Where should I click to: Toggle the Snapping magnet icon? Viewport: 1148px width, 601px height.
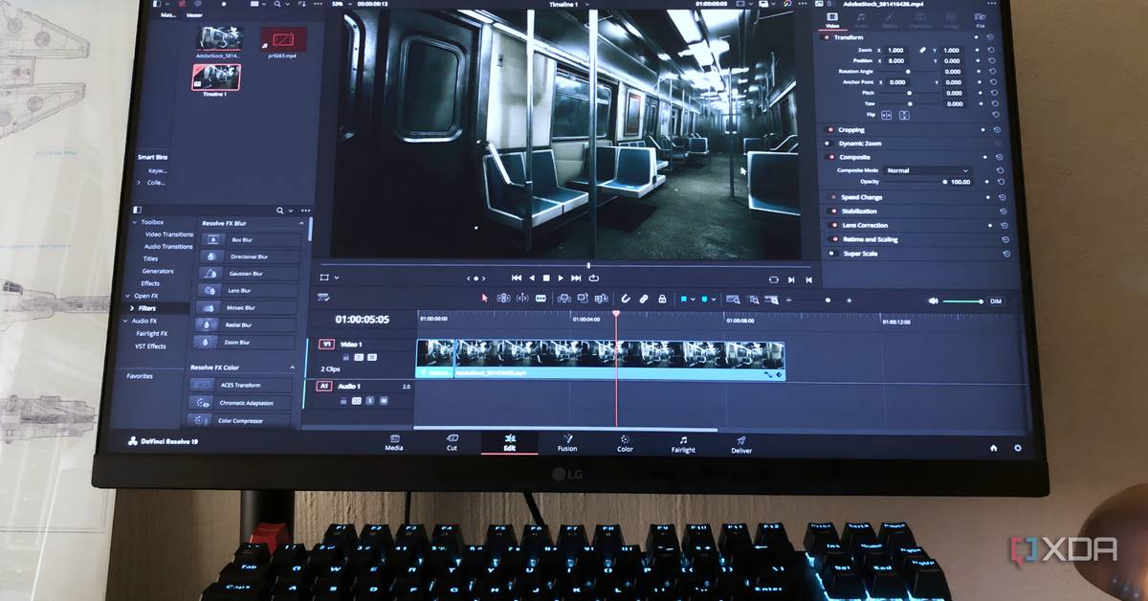[626, 299]
